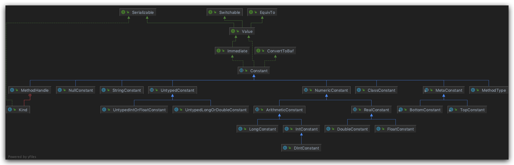
Task: Click the interface icon beside Serializable
Action: click(x=123, y=12)
